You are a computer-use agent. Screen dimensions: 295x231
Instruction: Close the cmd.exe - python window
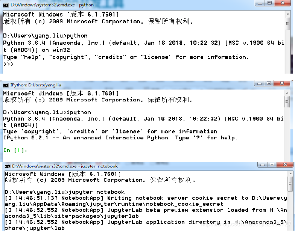(x=282, y=3)
